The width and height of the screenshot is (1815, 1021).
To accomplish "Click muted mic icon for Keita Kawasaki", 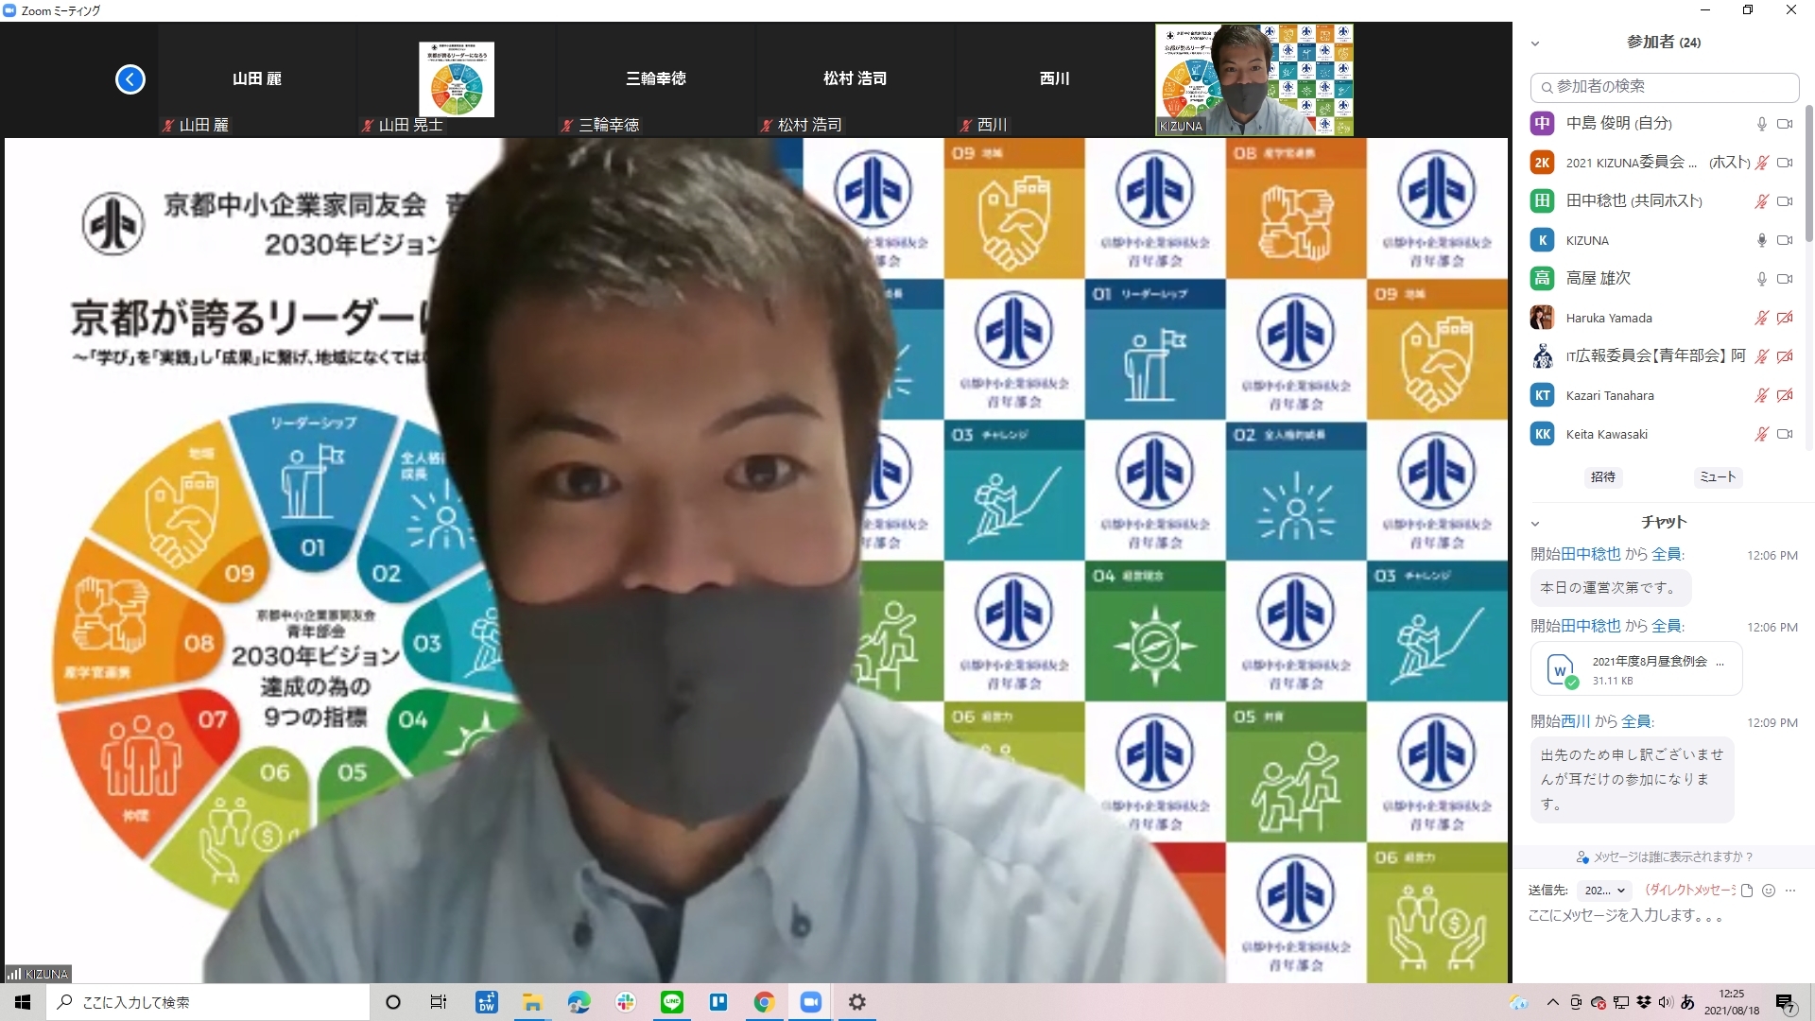I will (x=1762, y=434).
